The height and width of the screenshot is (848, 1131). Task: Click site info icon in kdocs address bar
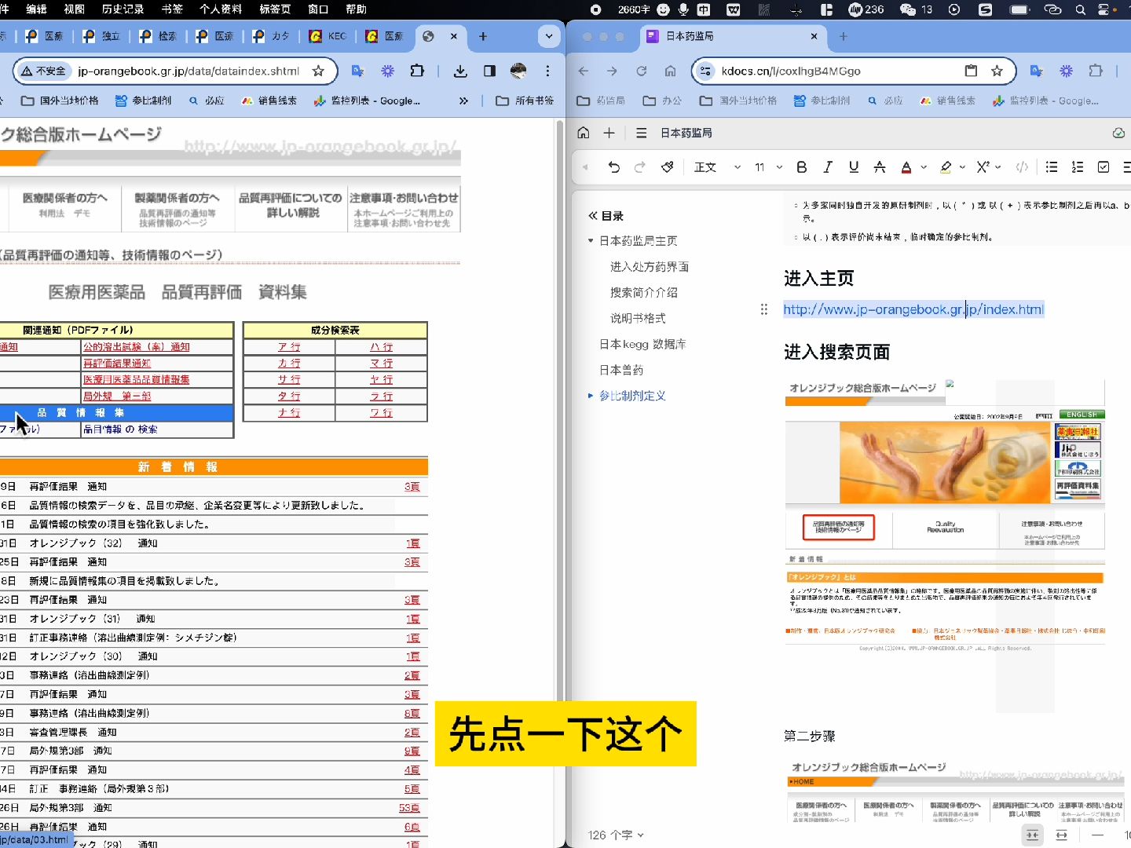click(x=705, y=71)
